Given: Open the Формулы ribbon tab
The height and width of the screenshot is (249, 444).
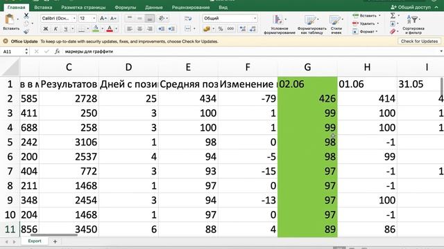Looking at the screenshot, I should coord(126,8).
